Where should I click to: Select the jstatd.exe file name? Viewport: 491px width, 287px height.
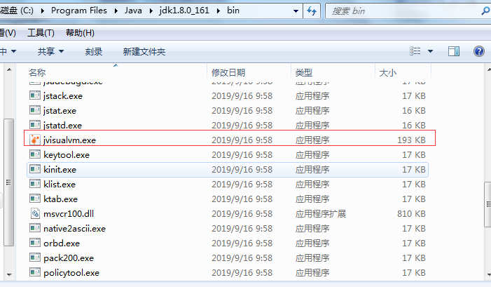coord(62,125)
